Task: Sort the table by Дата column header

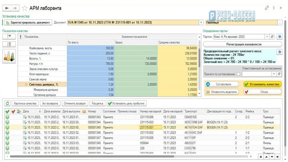Action: (32, 111)
